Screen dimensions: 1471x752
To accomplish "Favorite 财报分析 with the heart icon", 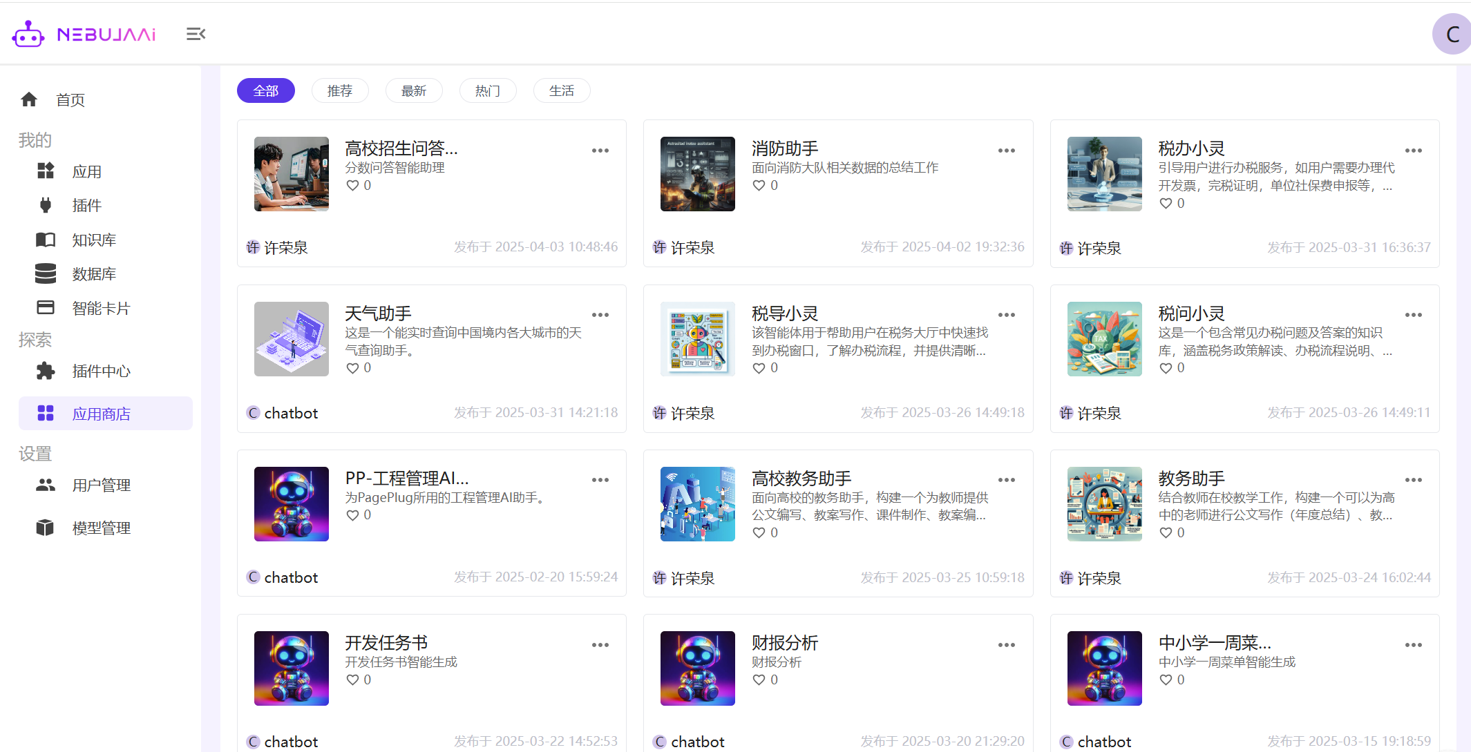I will [x=759, y=679].
